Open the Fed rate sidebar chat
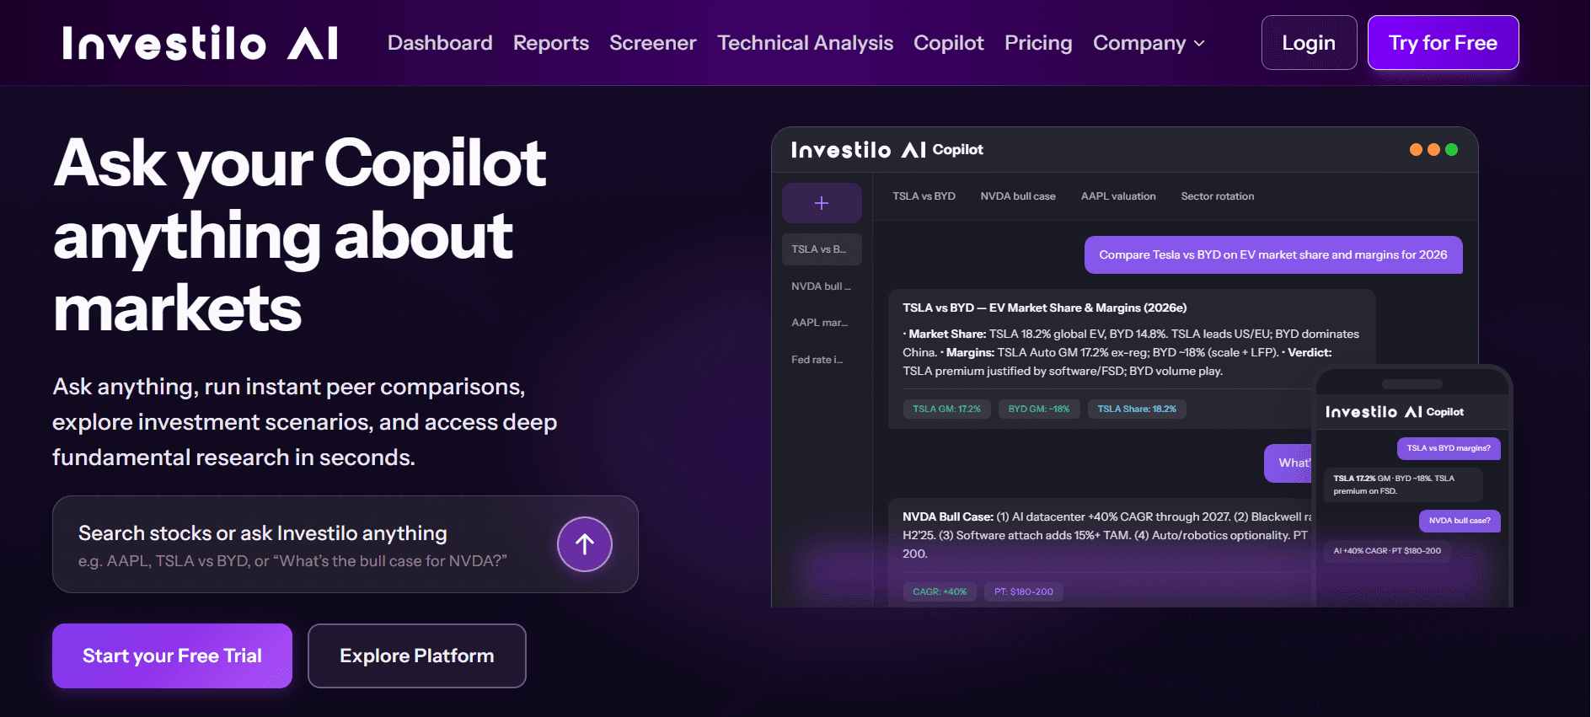 tap(822, 360)
